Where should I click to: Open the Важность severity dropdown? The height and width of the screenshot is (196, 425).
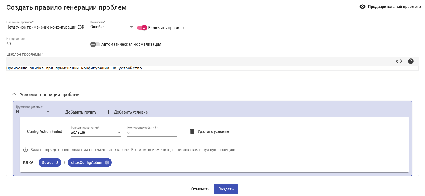(x=111, y=27)
